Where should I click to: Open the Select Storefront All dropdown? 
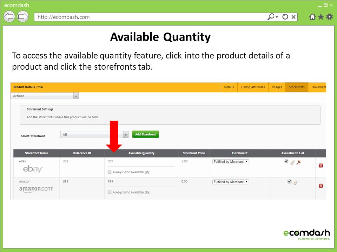(x=94, y=134)
